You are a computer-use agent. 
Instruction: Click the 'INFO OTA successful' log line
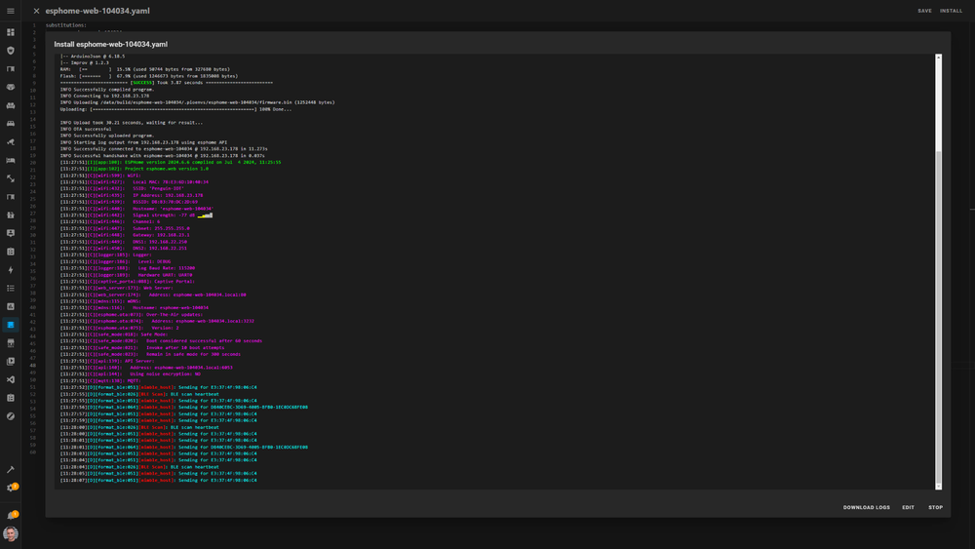[x=86, y=130]
